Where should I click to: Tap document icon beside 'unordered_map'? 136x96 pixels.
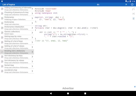[2, 71]
